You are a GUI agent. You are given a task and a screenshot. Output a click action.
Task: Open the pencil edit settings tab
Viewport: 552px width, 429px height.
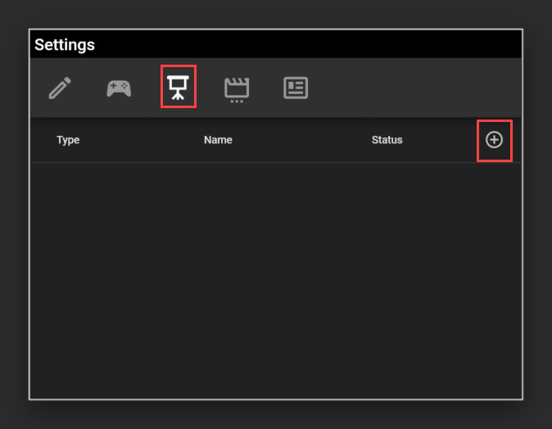tap(60, 88)
